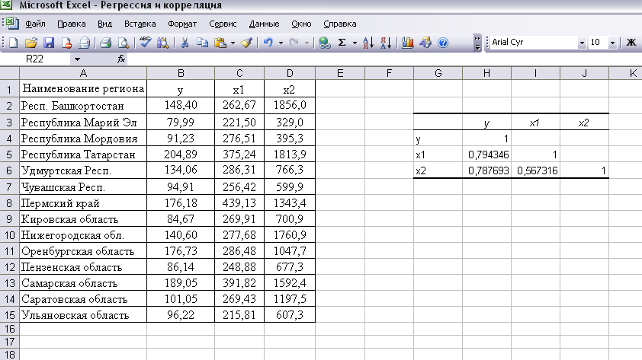642x360 pixels.
Task: Open the Вставка menu
Action: click(x=140, y=24)
